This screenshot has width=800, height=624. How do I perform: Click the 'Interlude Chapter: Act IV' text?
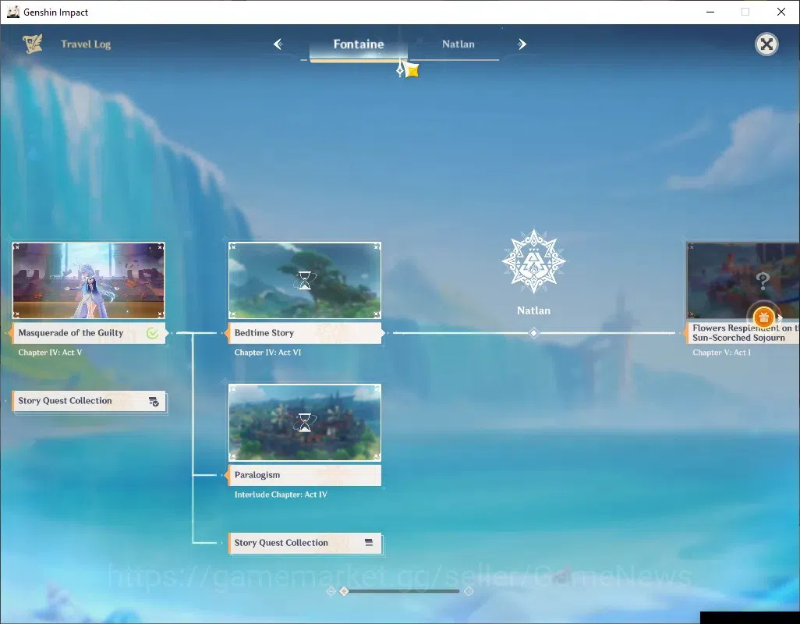[281, 495]
